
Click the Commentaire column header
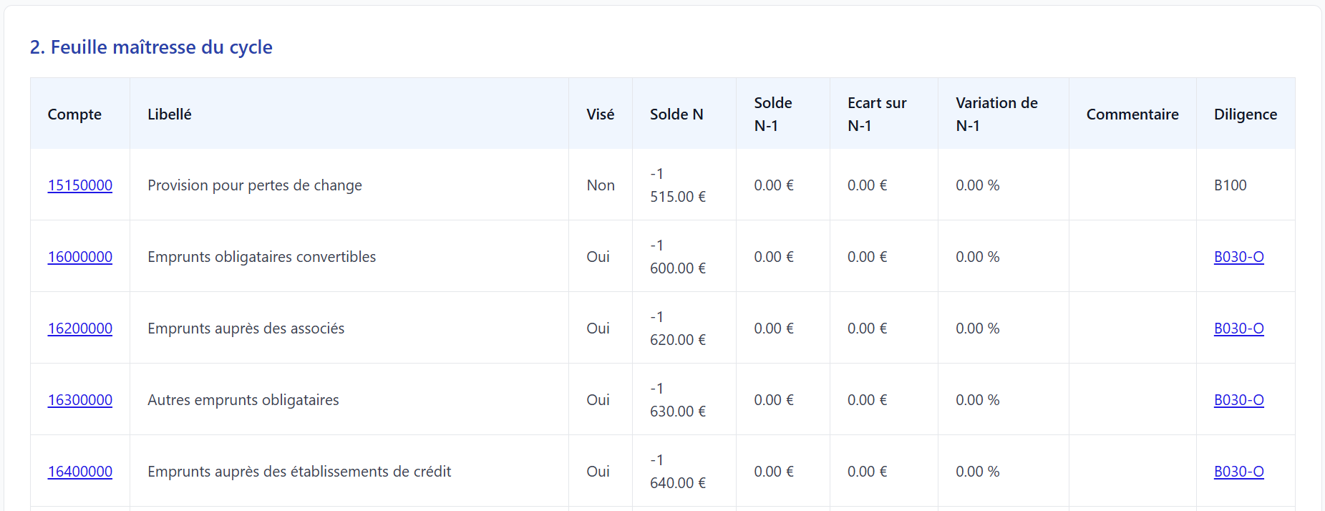(x=1132, y=115)
